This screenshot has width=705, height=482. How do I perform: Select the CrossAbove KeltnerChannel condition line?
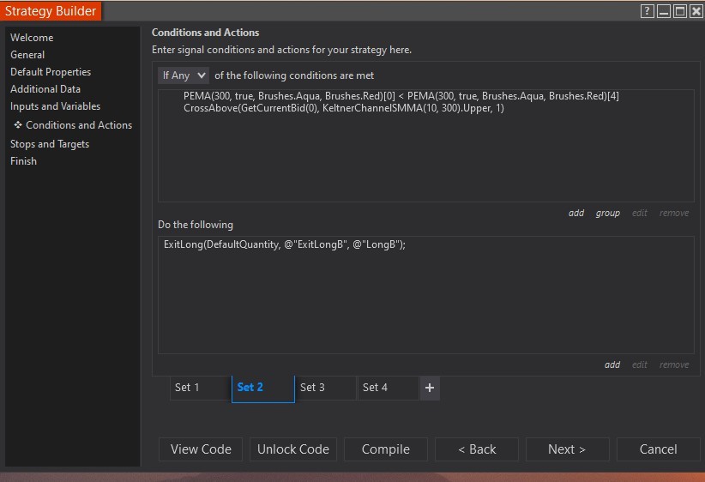click(344, 108)
